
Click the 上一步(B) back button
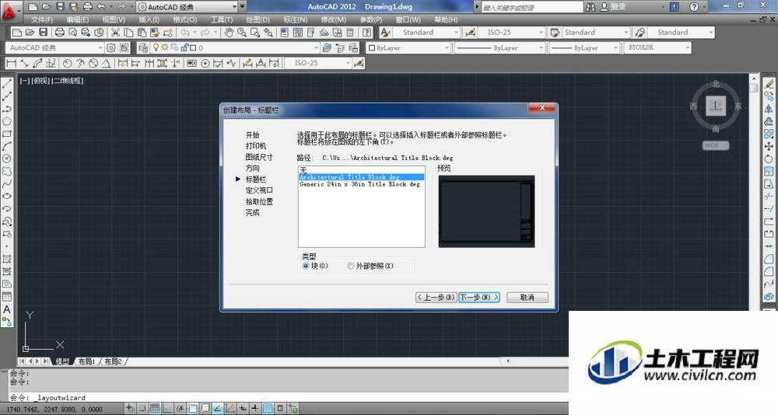pos(436,298)
